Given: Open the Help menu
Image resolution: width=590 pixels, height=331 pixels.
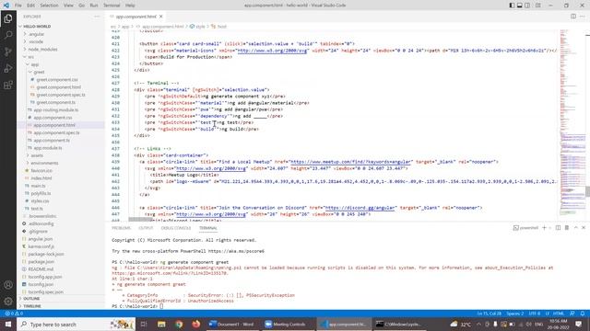Looking at the screenshot, I should click(130, 6).
